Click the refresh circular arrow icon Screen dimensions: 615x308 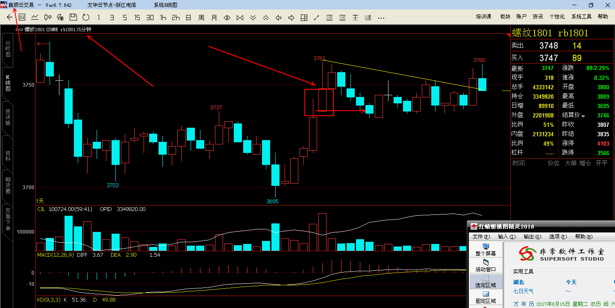tap(86, 18)
